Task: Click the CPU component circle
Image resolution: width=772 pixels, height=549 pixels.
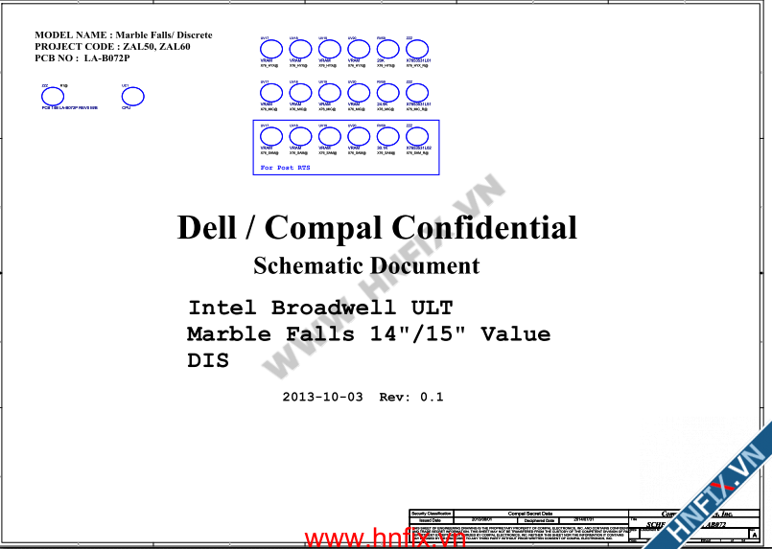Action: click(132, 97)
